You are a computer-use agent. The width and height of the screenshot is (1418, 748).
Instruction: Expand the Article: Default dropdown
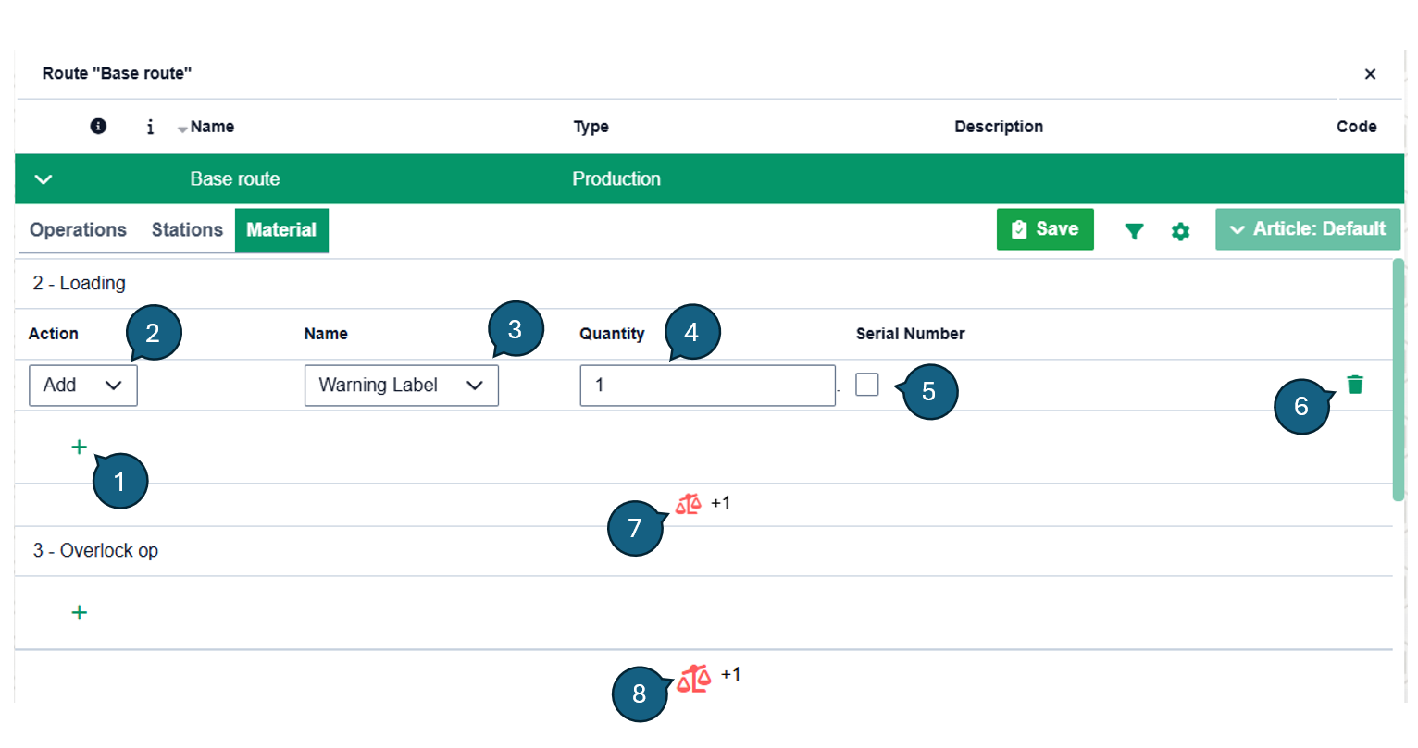coord(1307,229)
